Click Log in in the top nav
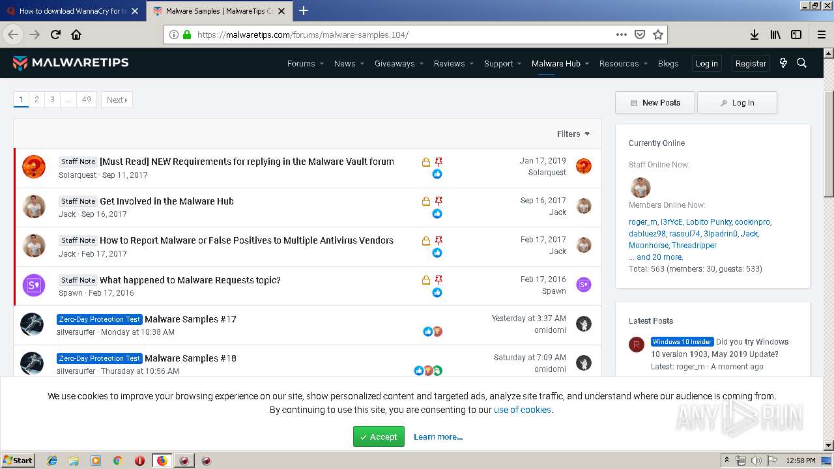This screenshot has height=469, width=834. click(x=706, y=63)
